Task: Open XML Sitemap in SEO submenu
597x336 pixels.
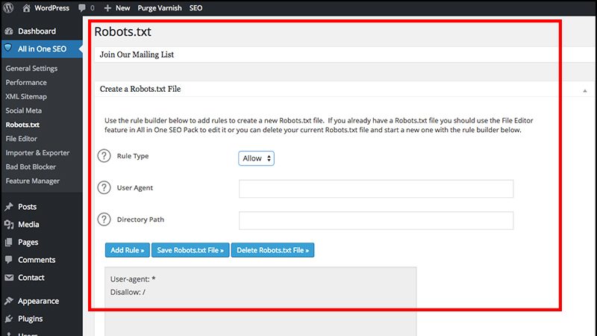Action: point(26,96)
